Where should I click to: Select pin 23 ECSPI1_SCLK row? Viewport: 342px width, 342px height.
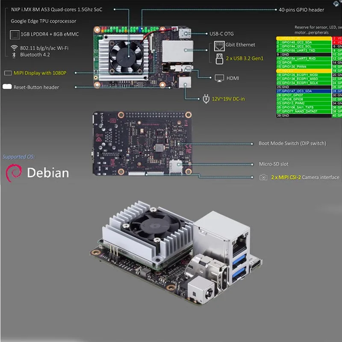304,83
